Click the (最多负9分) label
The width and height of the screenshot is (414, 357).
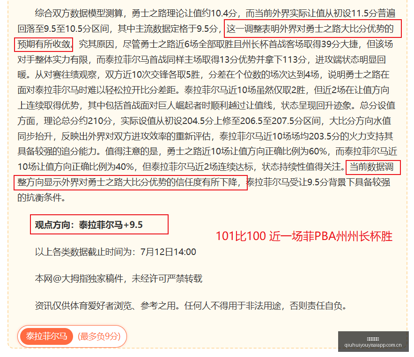[x=99, y=336]
